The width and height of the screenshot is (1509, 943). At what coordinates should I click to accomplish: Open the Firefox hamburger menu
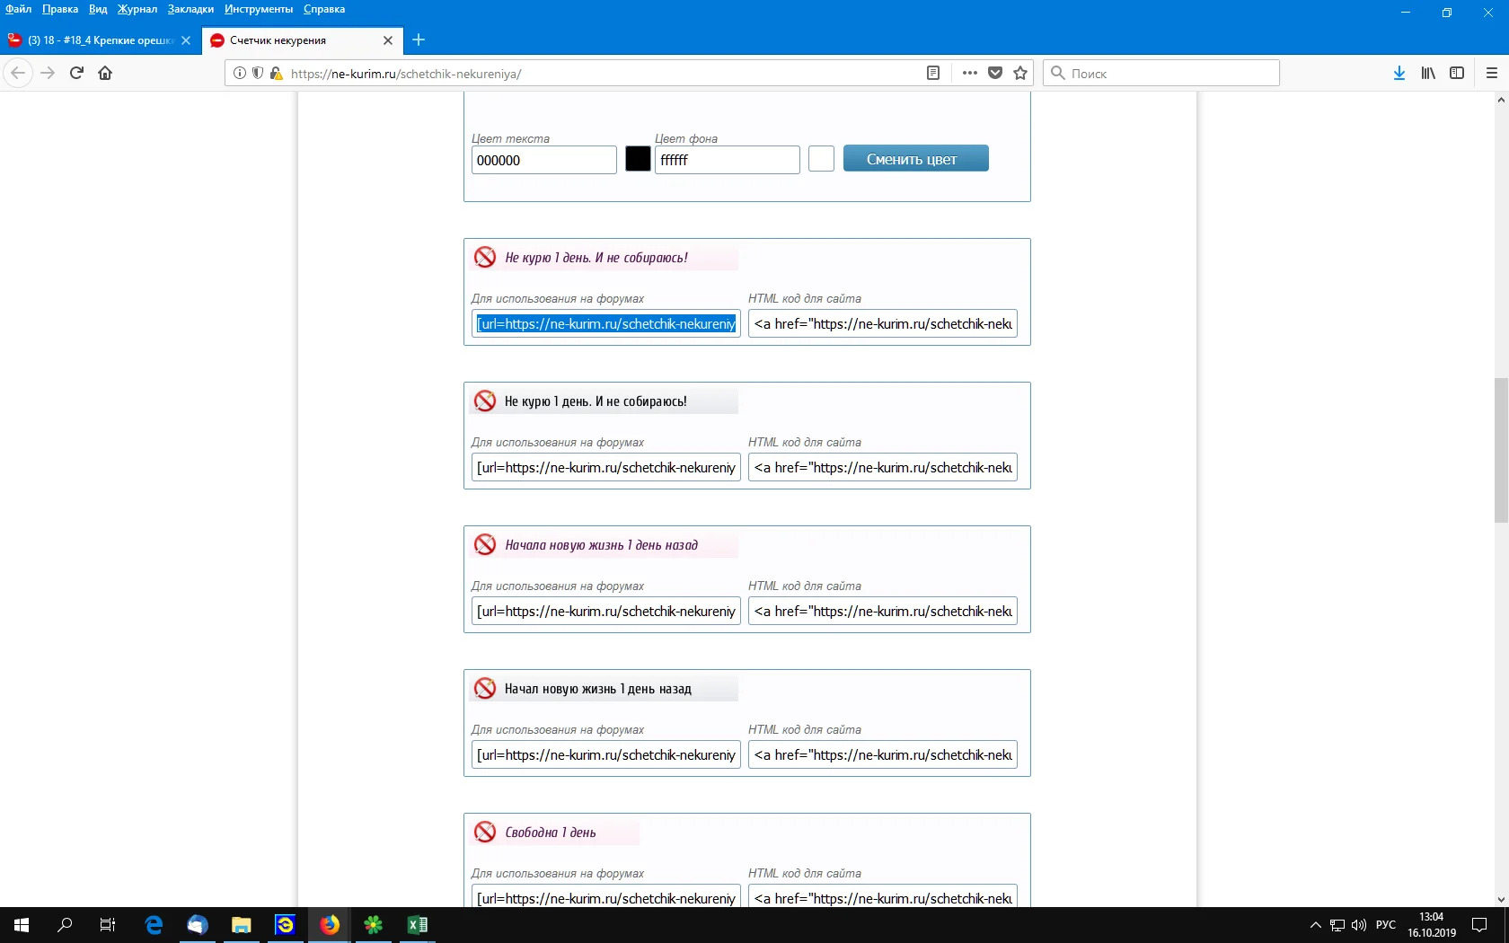click(x=1492, y=73)
